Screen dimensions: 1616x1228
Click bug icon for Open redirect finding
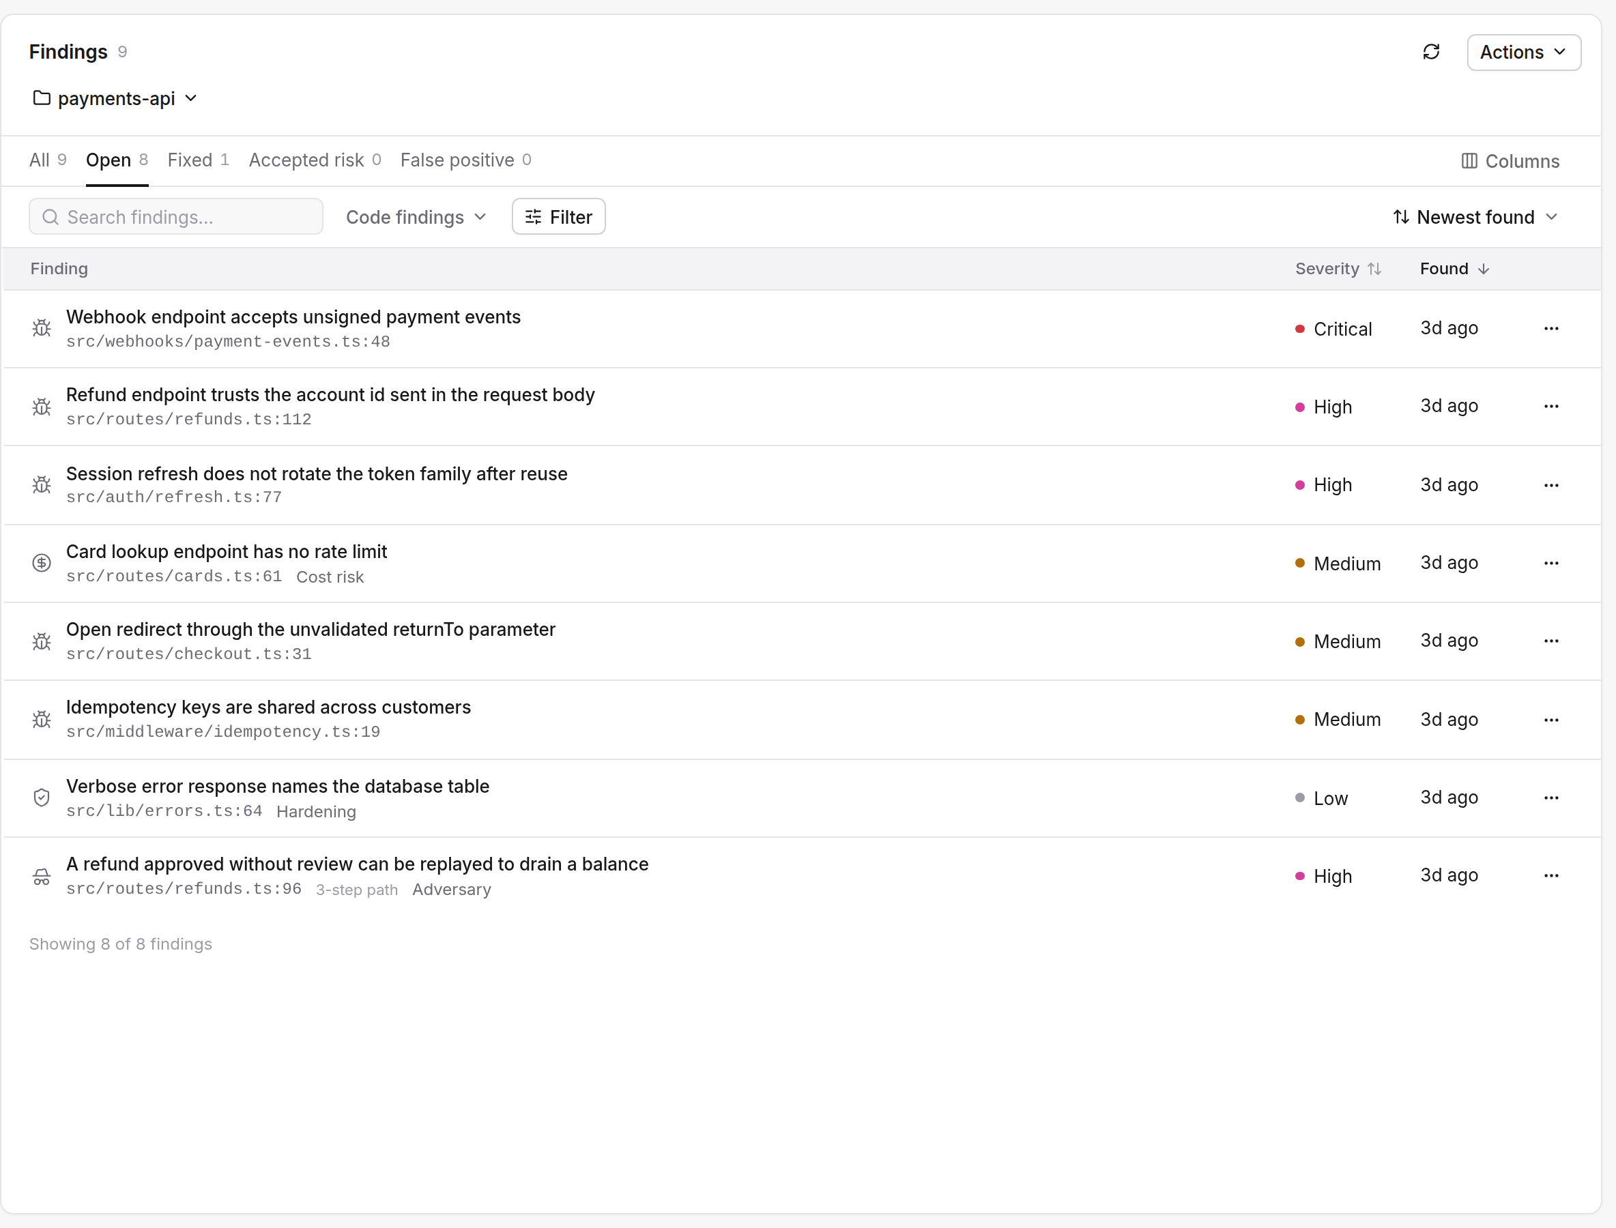[42, 641]
